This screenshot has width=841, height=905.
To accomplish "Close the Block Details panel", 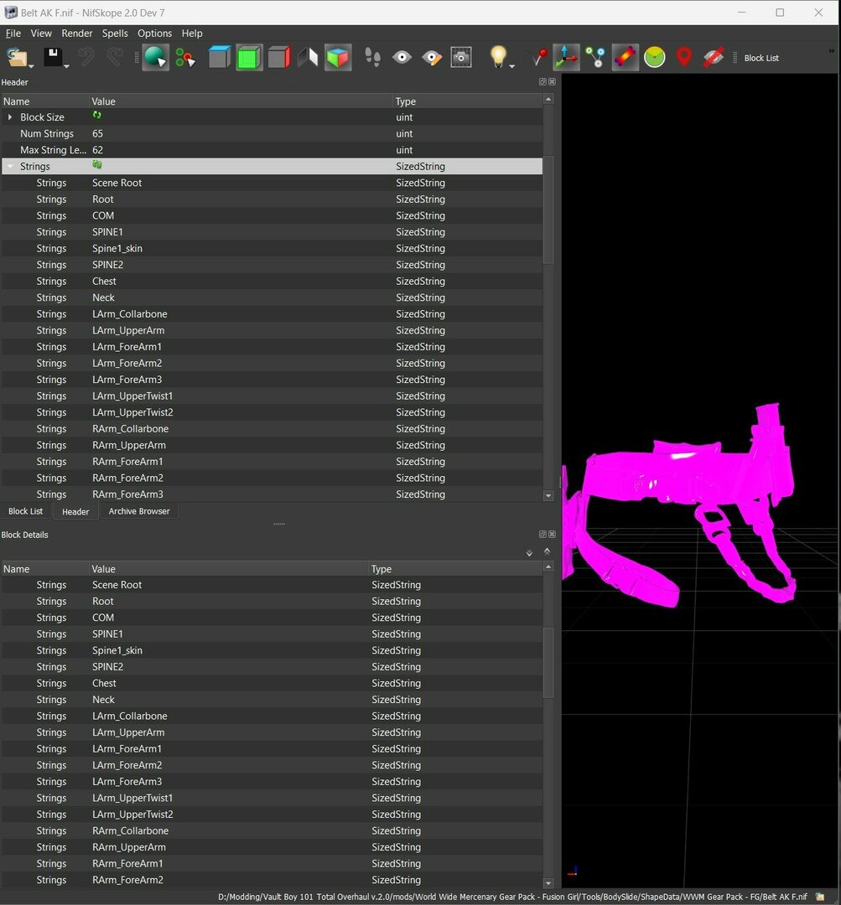I will click(x=552, y=534).
